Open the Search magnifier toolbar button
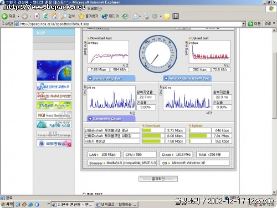Viewport: 277px width, 208px height. pyautogui.click(x=68, y=16)
